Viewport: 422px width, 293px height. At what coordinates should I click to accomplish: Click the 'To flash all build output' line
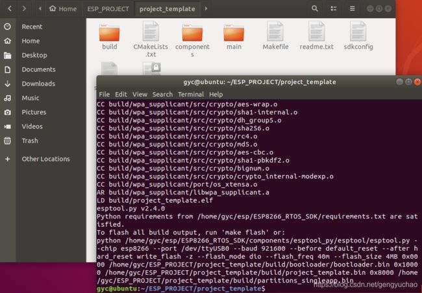coord(191,232)
